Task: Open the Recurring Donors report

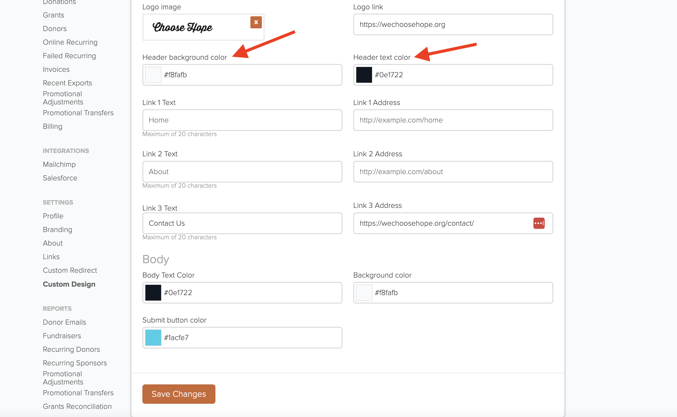Action: click(71, 349)
